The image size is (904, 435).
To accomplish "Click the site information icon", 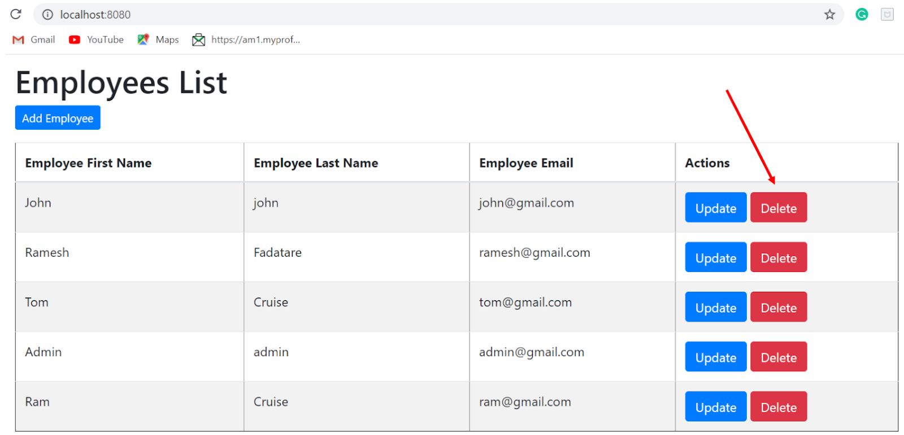I will click(47, 15).
